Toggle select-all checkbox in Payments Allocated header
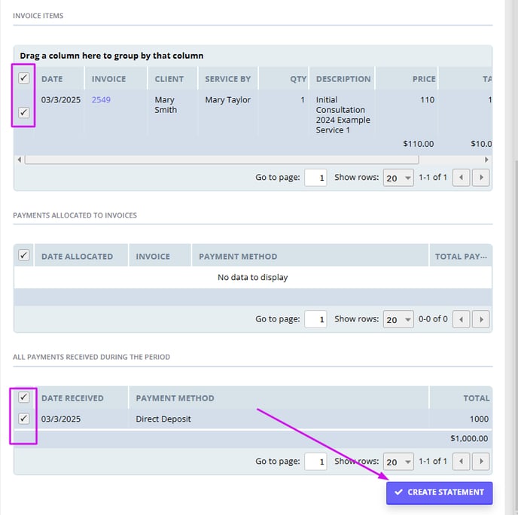The height and width of the screenshot is (515, 518). pos(24,255)
